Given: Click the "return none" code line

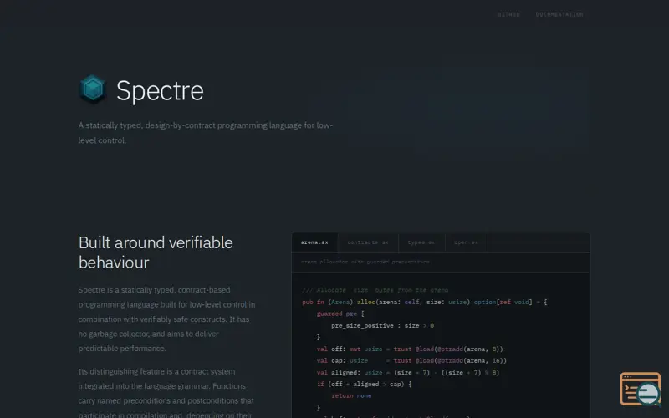Looking at the screenshot, I should 351,395.
